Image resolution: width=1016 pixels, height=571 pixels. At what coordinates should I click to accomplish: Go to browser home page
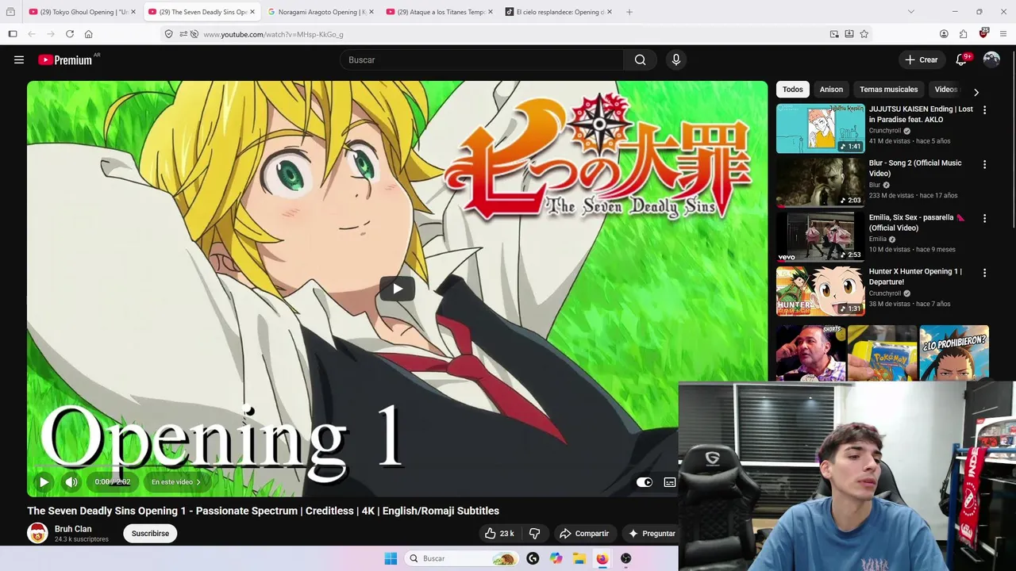coord(88,34)
